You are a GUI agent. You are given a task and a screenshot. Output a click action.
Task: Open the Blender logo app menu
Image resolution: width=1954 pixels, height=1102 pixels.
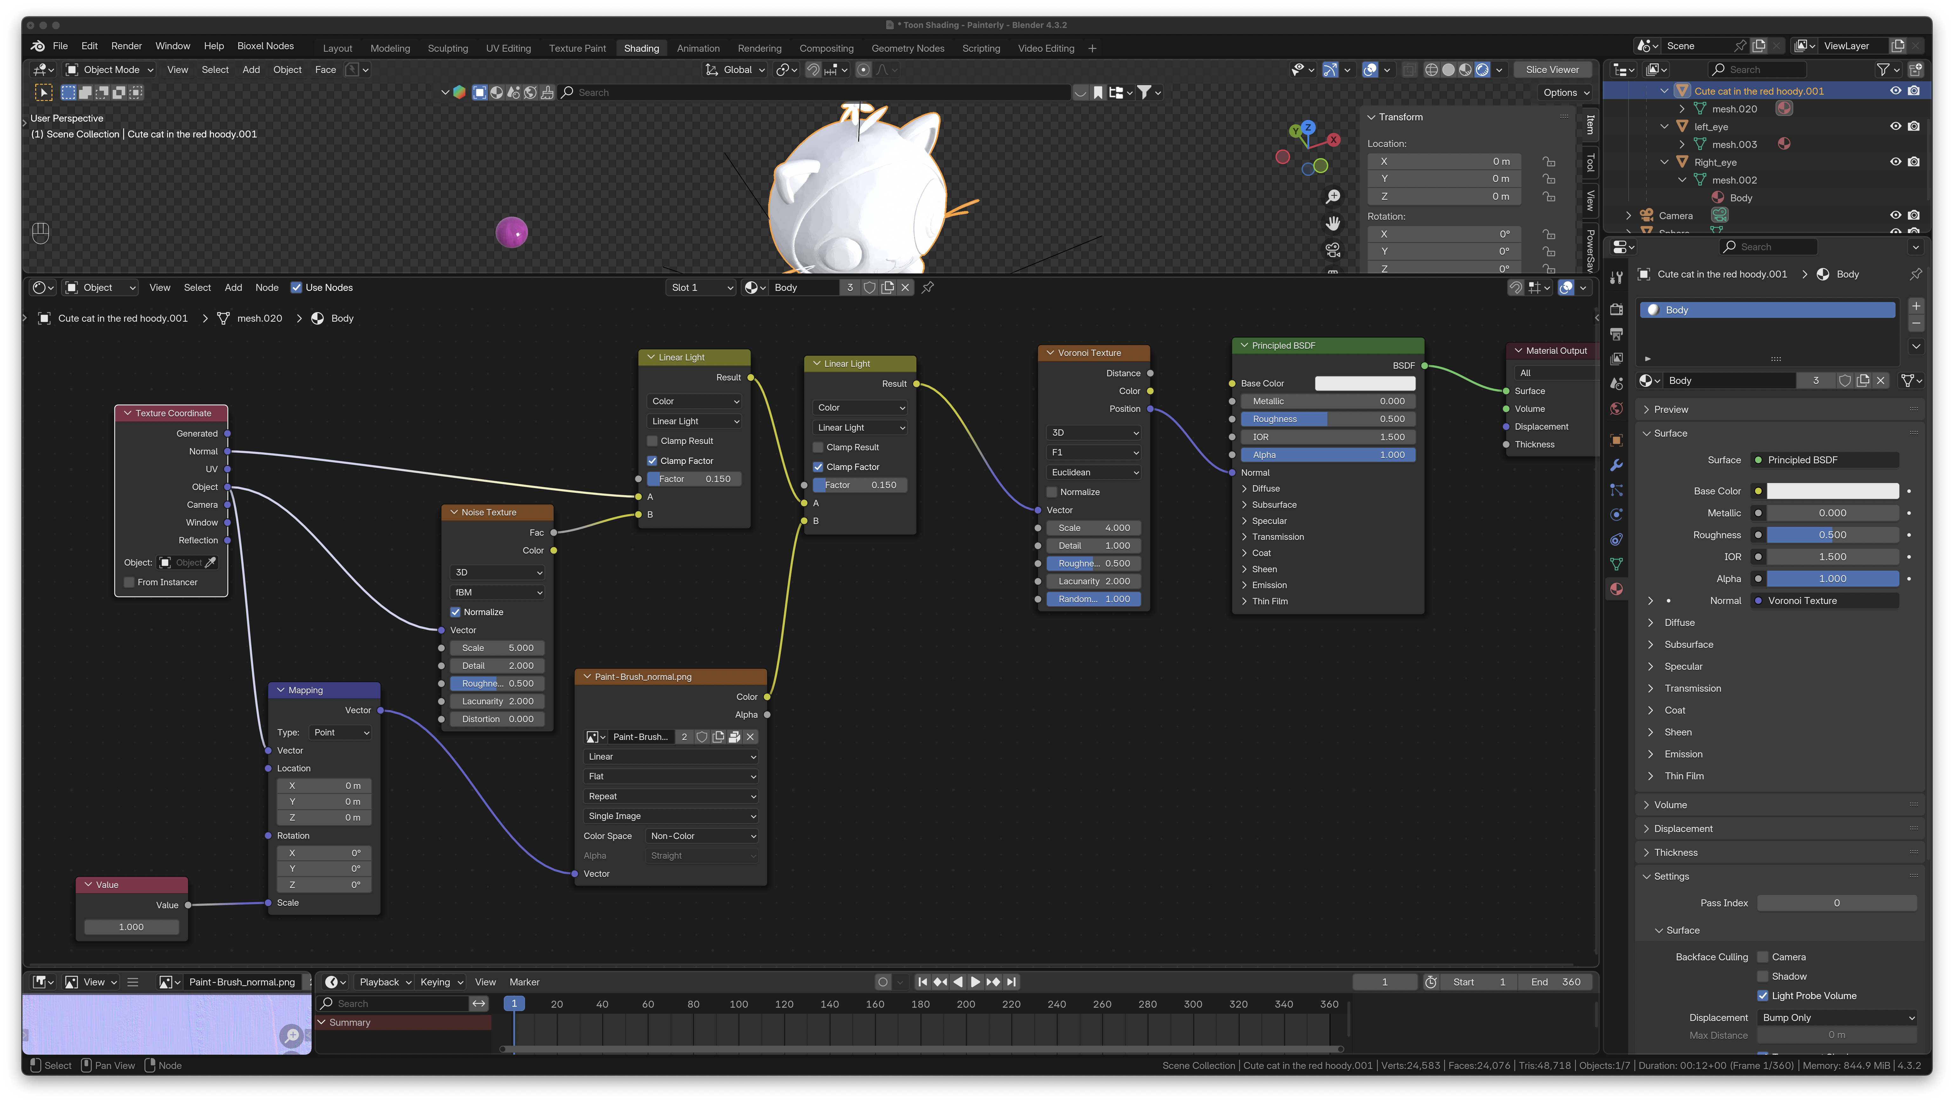pyautogui.click(x=37, y=46)
